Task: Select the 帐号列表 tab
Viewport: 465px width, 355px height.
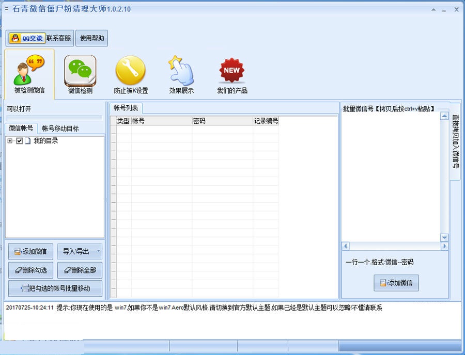Action: 126,108
